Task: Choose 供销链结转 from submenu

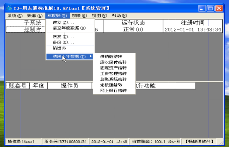Action: [114, 57]
